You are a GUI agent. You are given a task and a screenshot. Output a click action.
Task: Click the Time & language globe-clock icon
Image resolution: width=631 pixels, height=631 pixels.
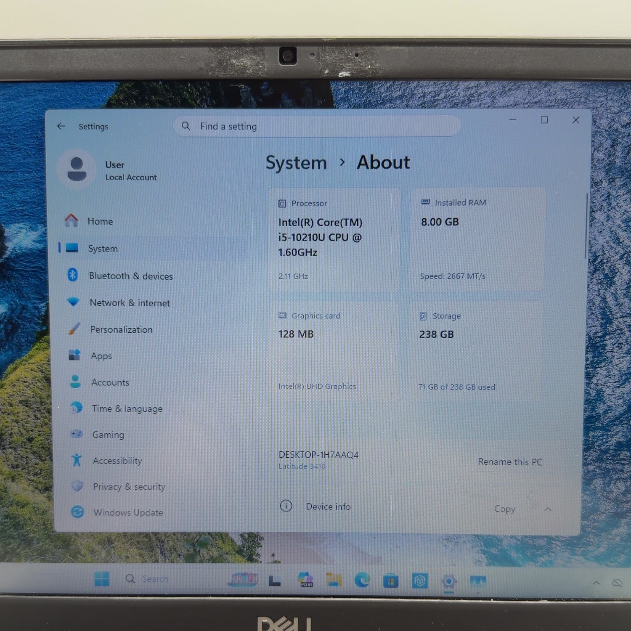coord(76,408)
